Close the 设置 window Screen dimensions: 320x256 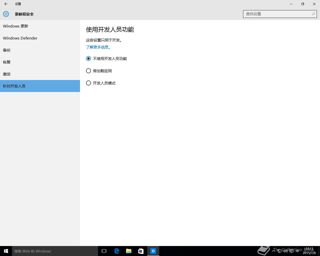pyautogui.click(x=314, y=4)
